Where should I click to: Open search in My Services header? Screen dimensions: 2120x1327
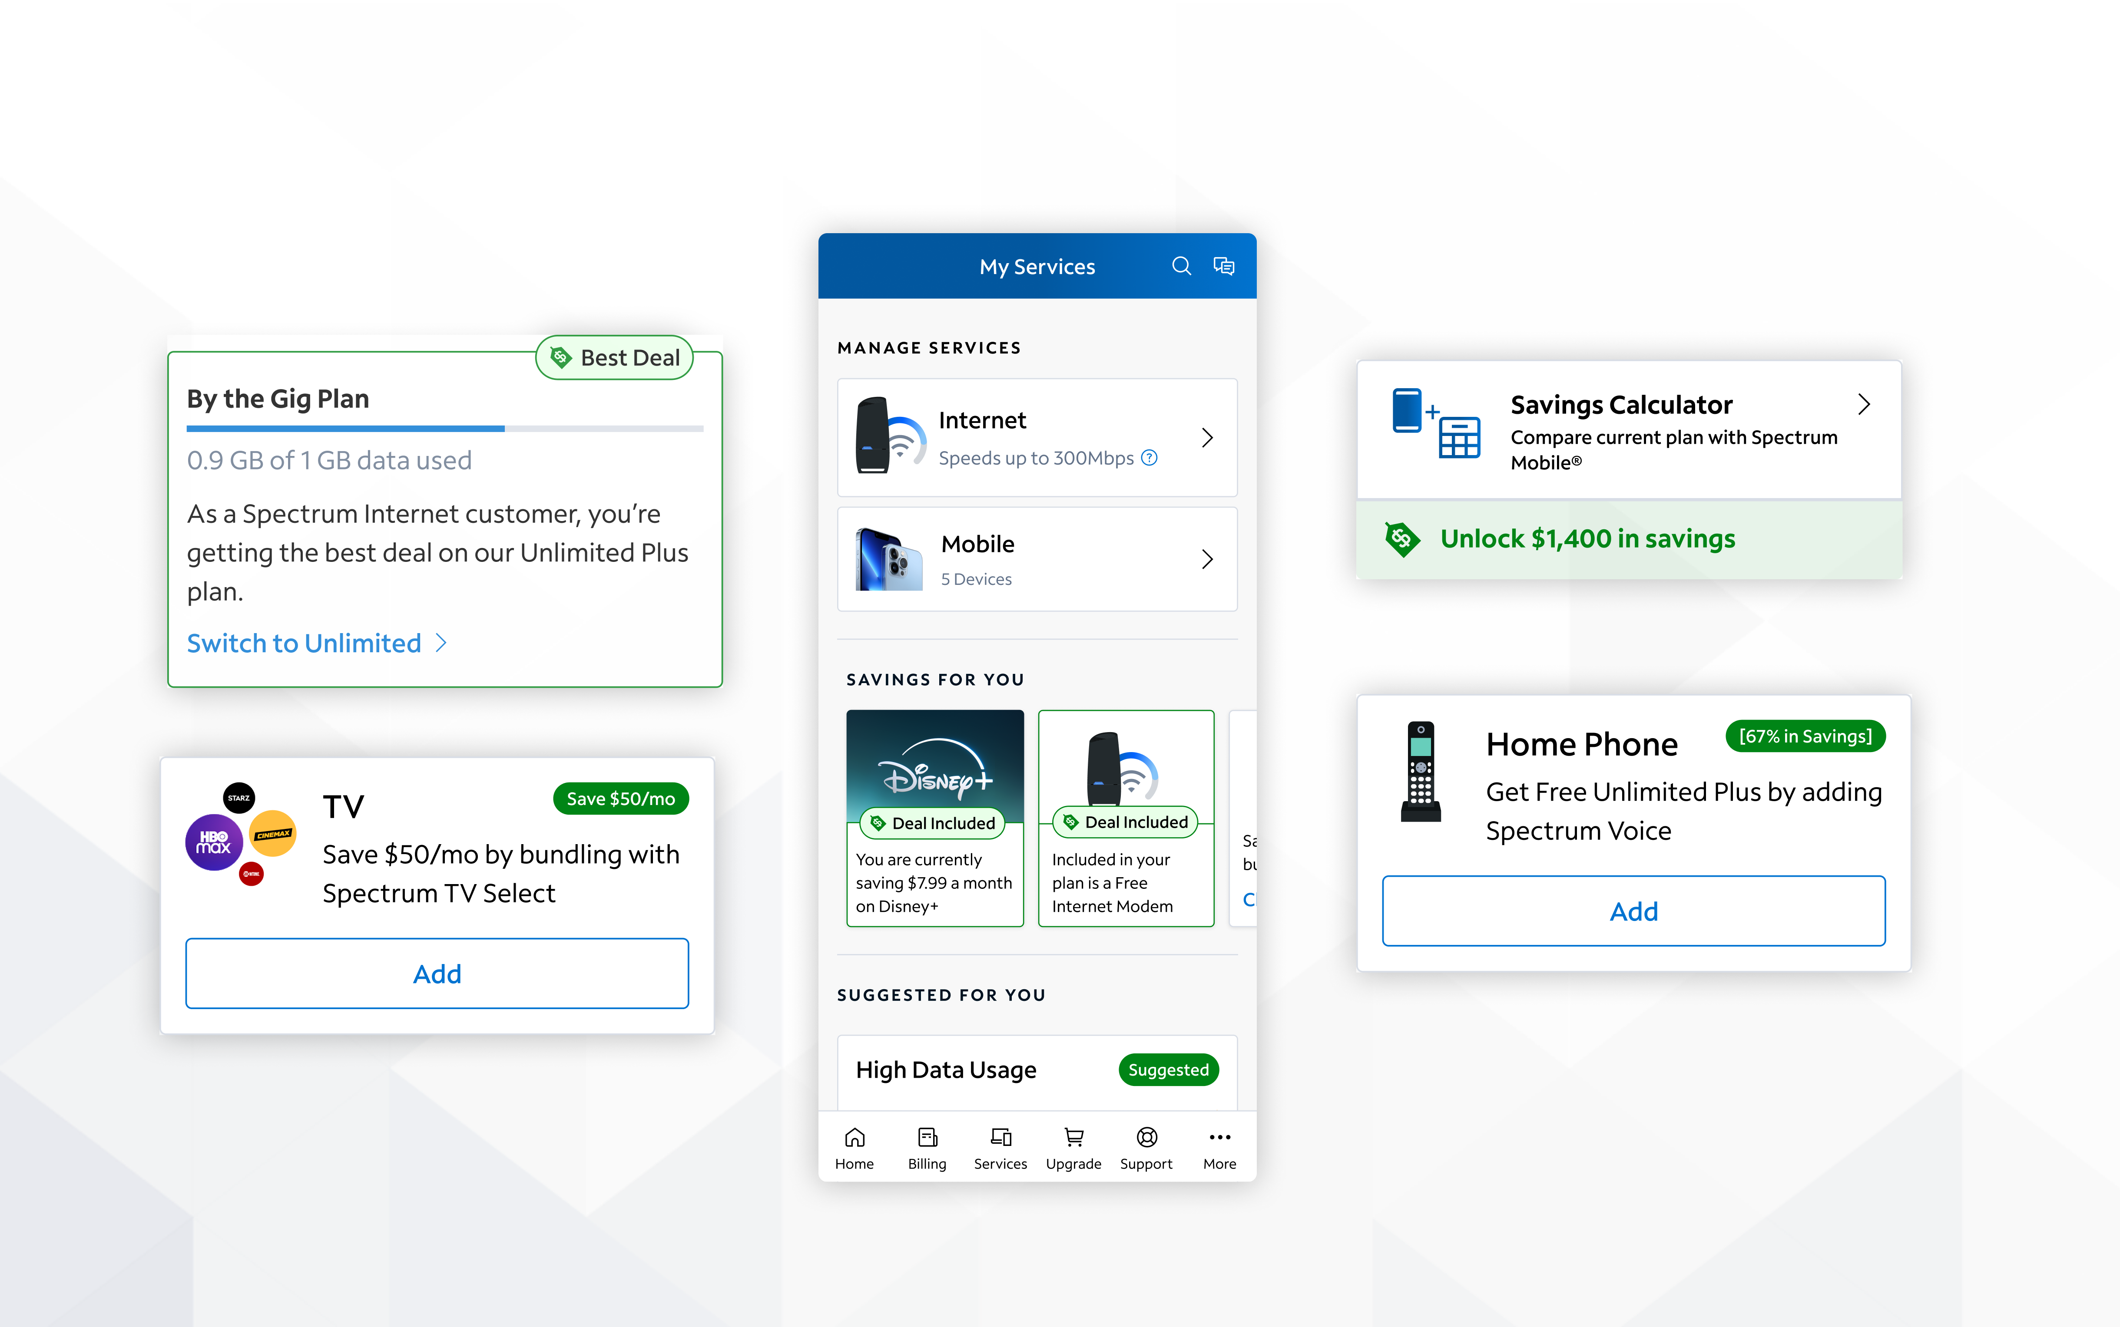click(x=1182, y=266)
